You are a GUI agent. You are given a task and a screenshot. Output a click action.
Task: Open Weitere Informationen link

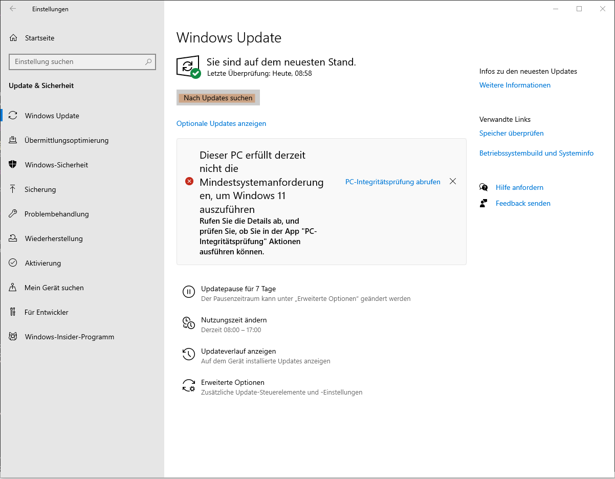tap(515, 85)
